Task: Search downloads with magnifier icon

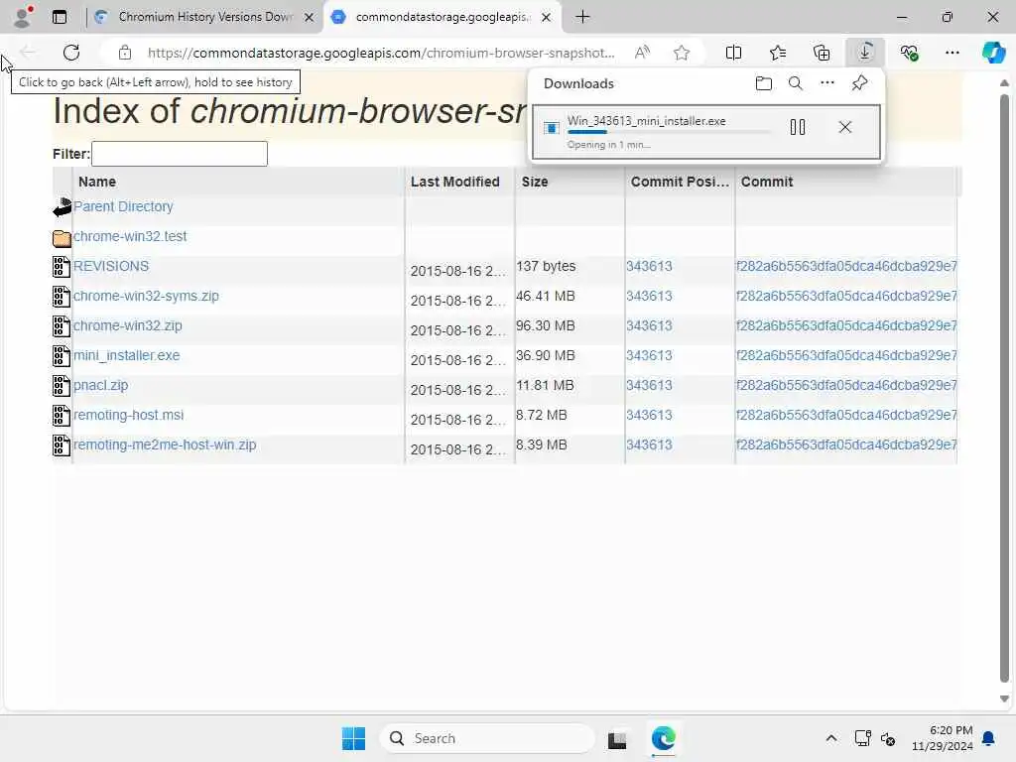Action: pos(795,83)
